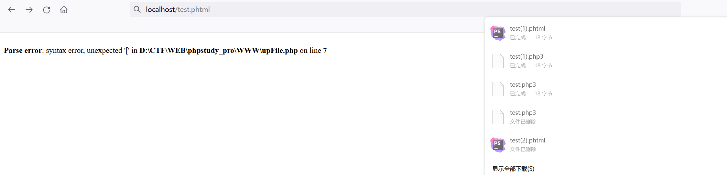The height and width of the screenshot is (175, 727).
Task: Select the deleted test(2).phtml download name
Action: [527, 141]
